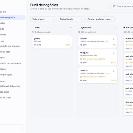Open the daiane card three-dot menu

tap(114, 39)
